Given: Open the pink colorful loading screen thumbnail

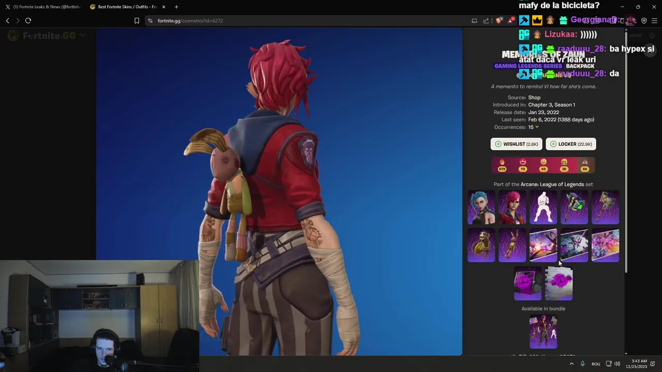Looking at the screenshot, I should 606,245.
